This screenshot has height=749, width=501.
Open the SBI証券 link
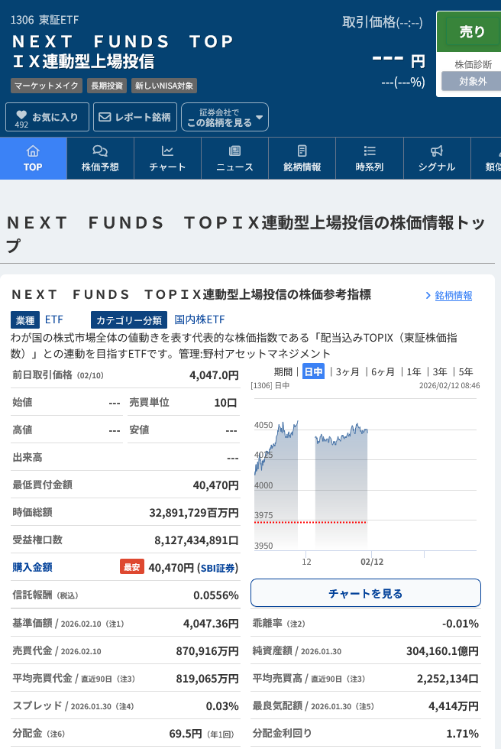tap(218, 568)
